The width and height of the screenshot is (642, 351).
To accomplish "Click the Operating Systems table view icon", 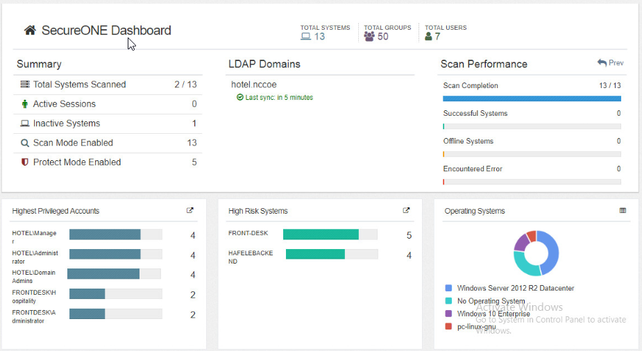I will click(623, 211).
